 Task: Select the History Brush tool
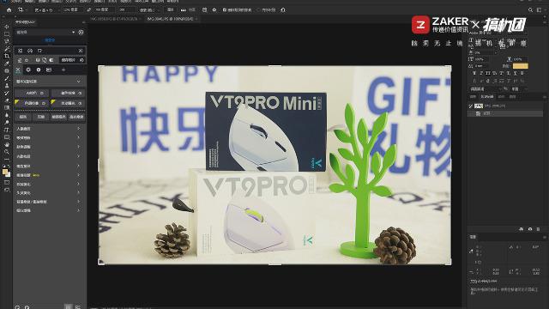point(7,93)
